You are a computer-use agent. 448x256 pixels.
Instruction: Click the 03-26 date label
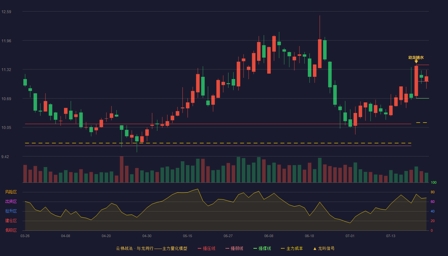(25, 236)
